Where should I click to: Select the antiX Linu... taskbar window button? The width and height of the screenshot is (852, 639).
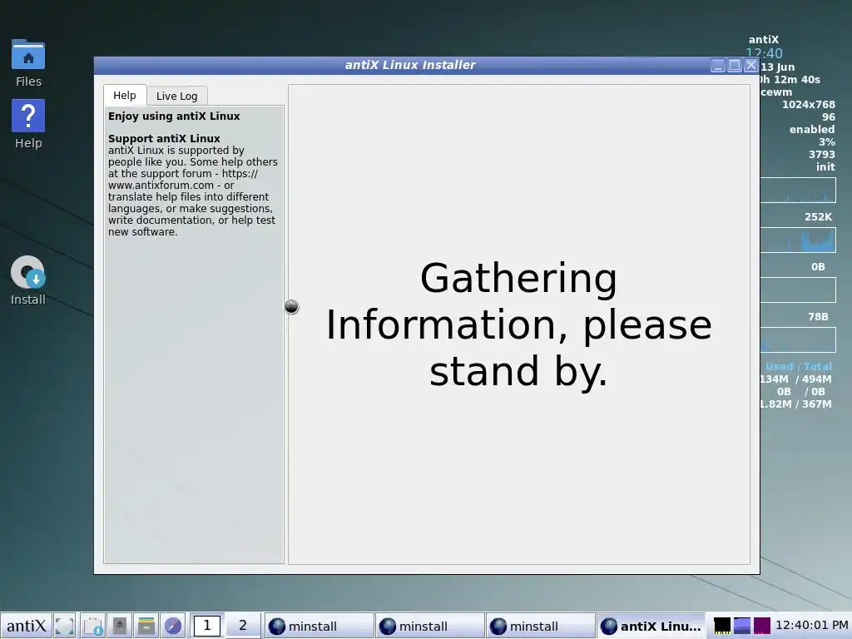651,626
